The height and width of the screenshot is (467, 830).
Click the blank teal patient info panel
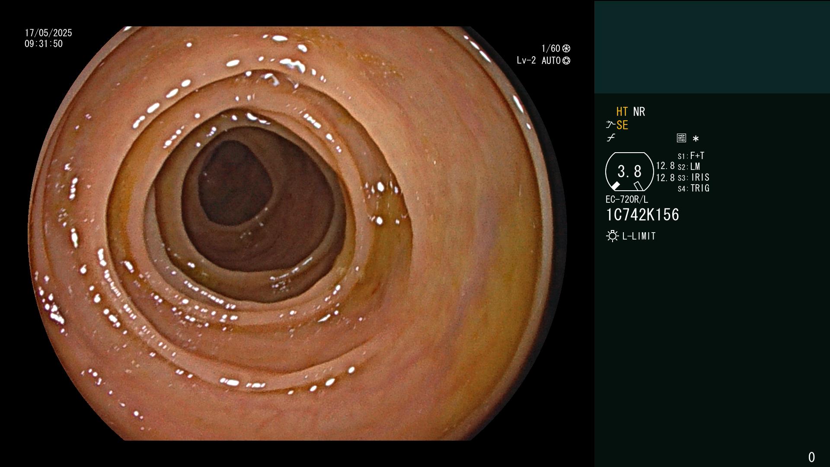click(712, 47)
